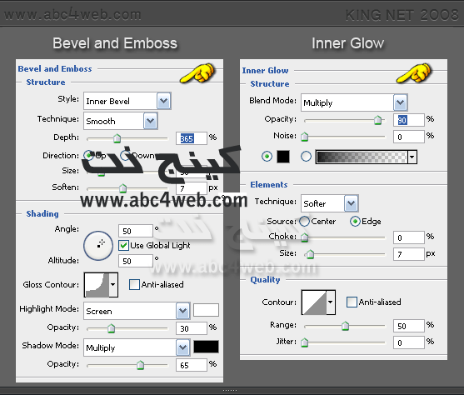Click the pointing hand icon beside Inner Glow
The width and height of the screenshot is (464, 395).
click(414, 72)
